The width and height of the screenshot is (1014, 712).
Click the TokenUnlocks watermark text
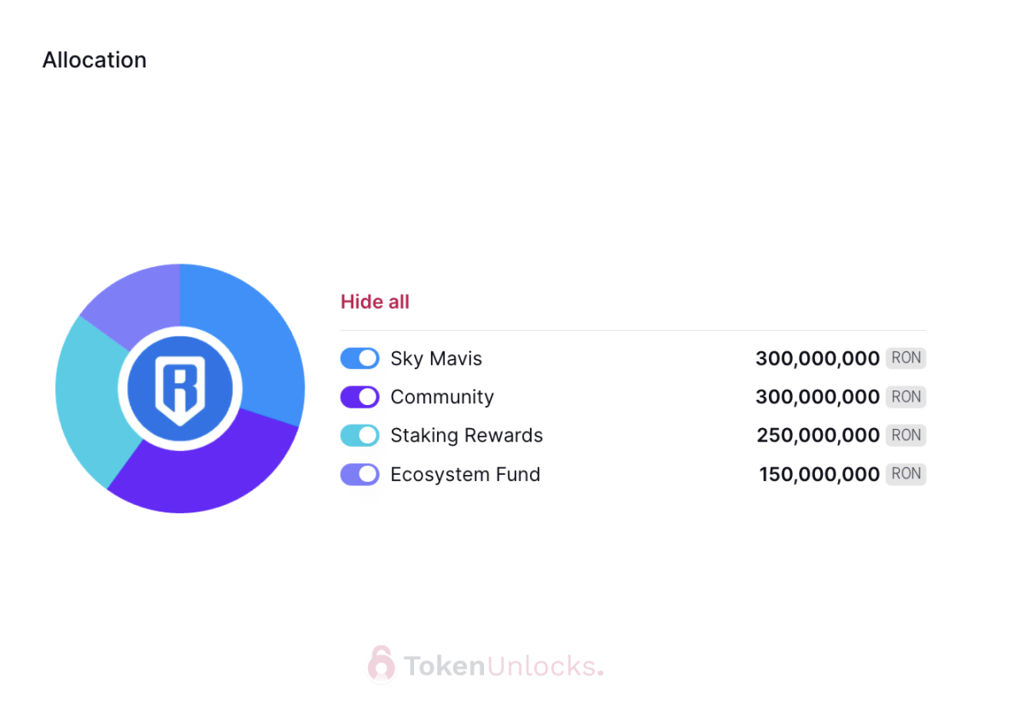point(504,666)
